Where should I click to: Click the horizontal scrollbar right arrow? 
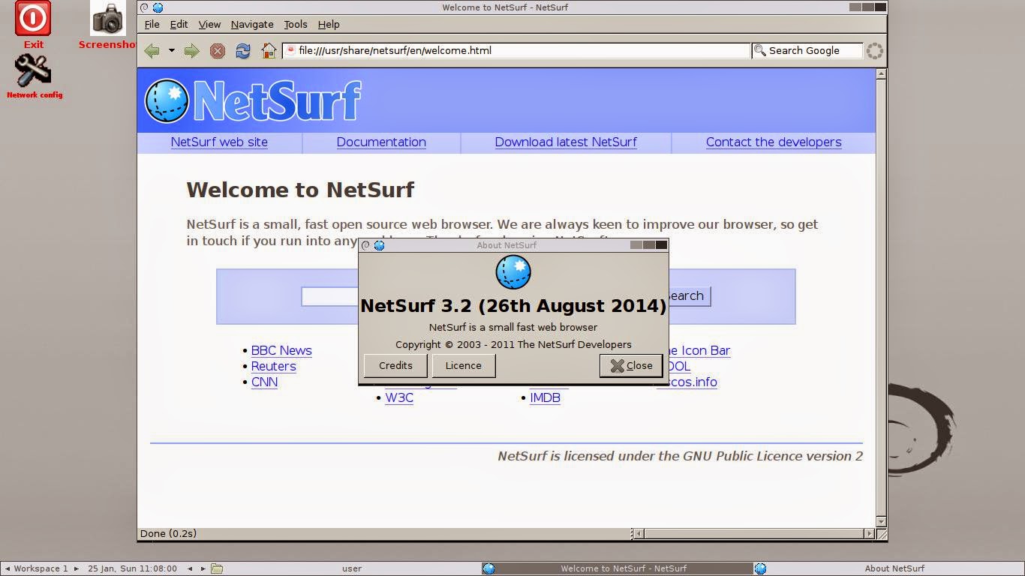pyautogui.click(x=869, y=534)
